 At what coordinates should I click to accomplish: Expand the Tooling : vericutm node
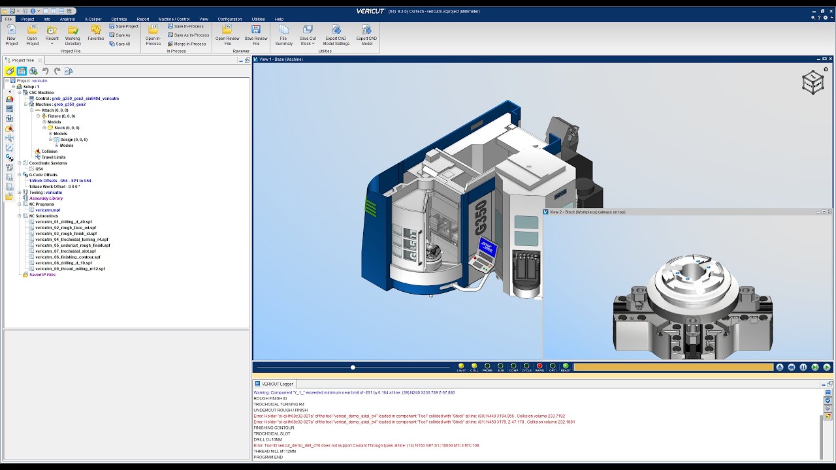tap(19, 193)
